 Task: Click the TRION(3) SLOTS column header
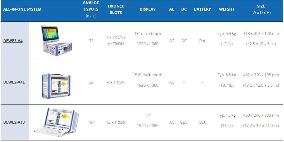[x=116, y=9]
